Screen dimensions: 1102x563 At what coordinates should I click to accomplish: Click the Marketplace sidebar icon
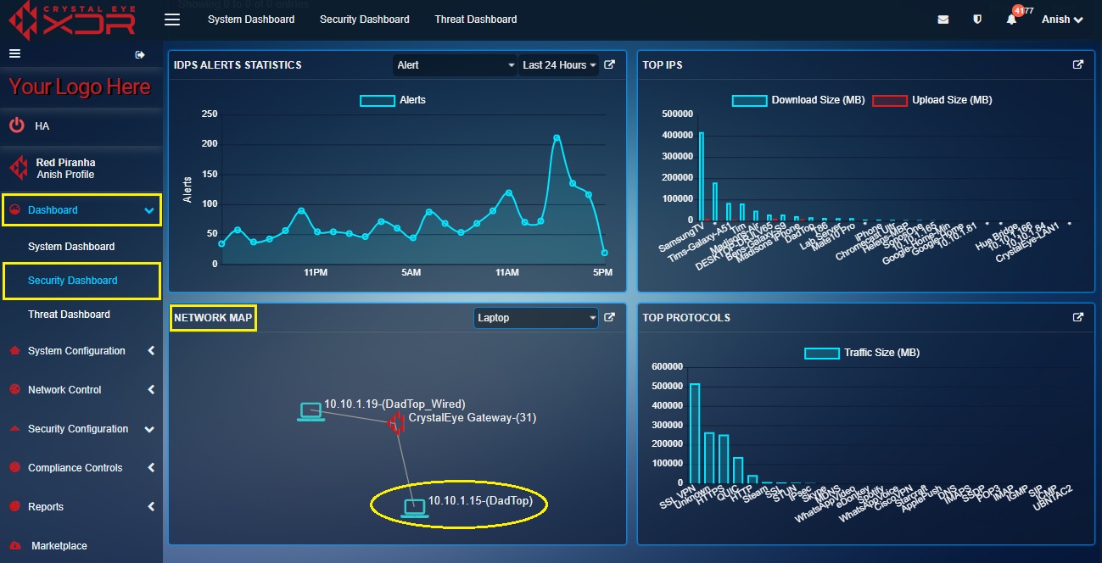coord(14,546)
